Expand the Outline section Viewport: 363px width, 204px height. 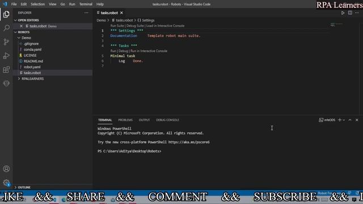pos(15,187)
